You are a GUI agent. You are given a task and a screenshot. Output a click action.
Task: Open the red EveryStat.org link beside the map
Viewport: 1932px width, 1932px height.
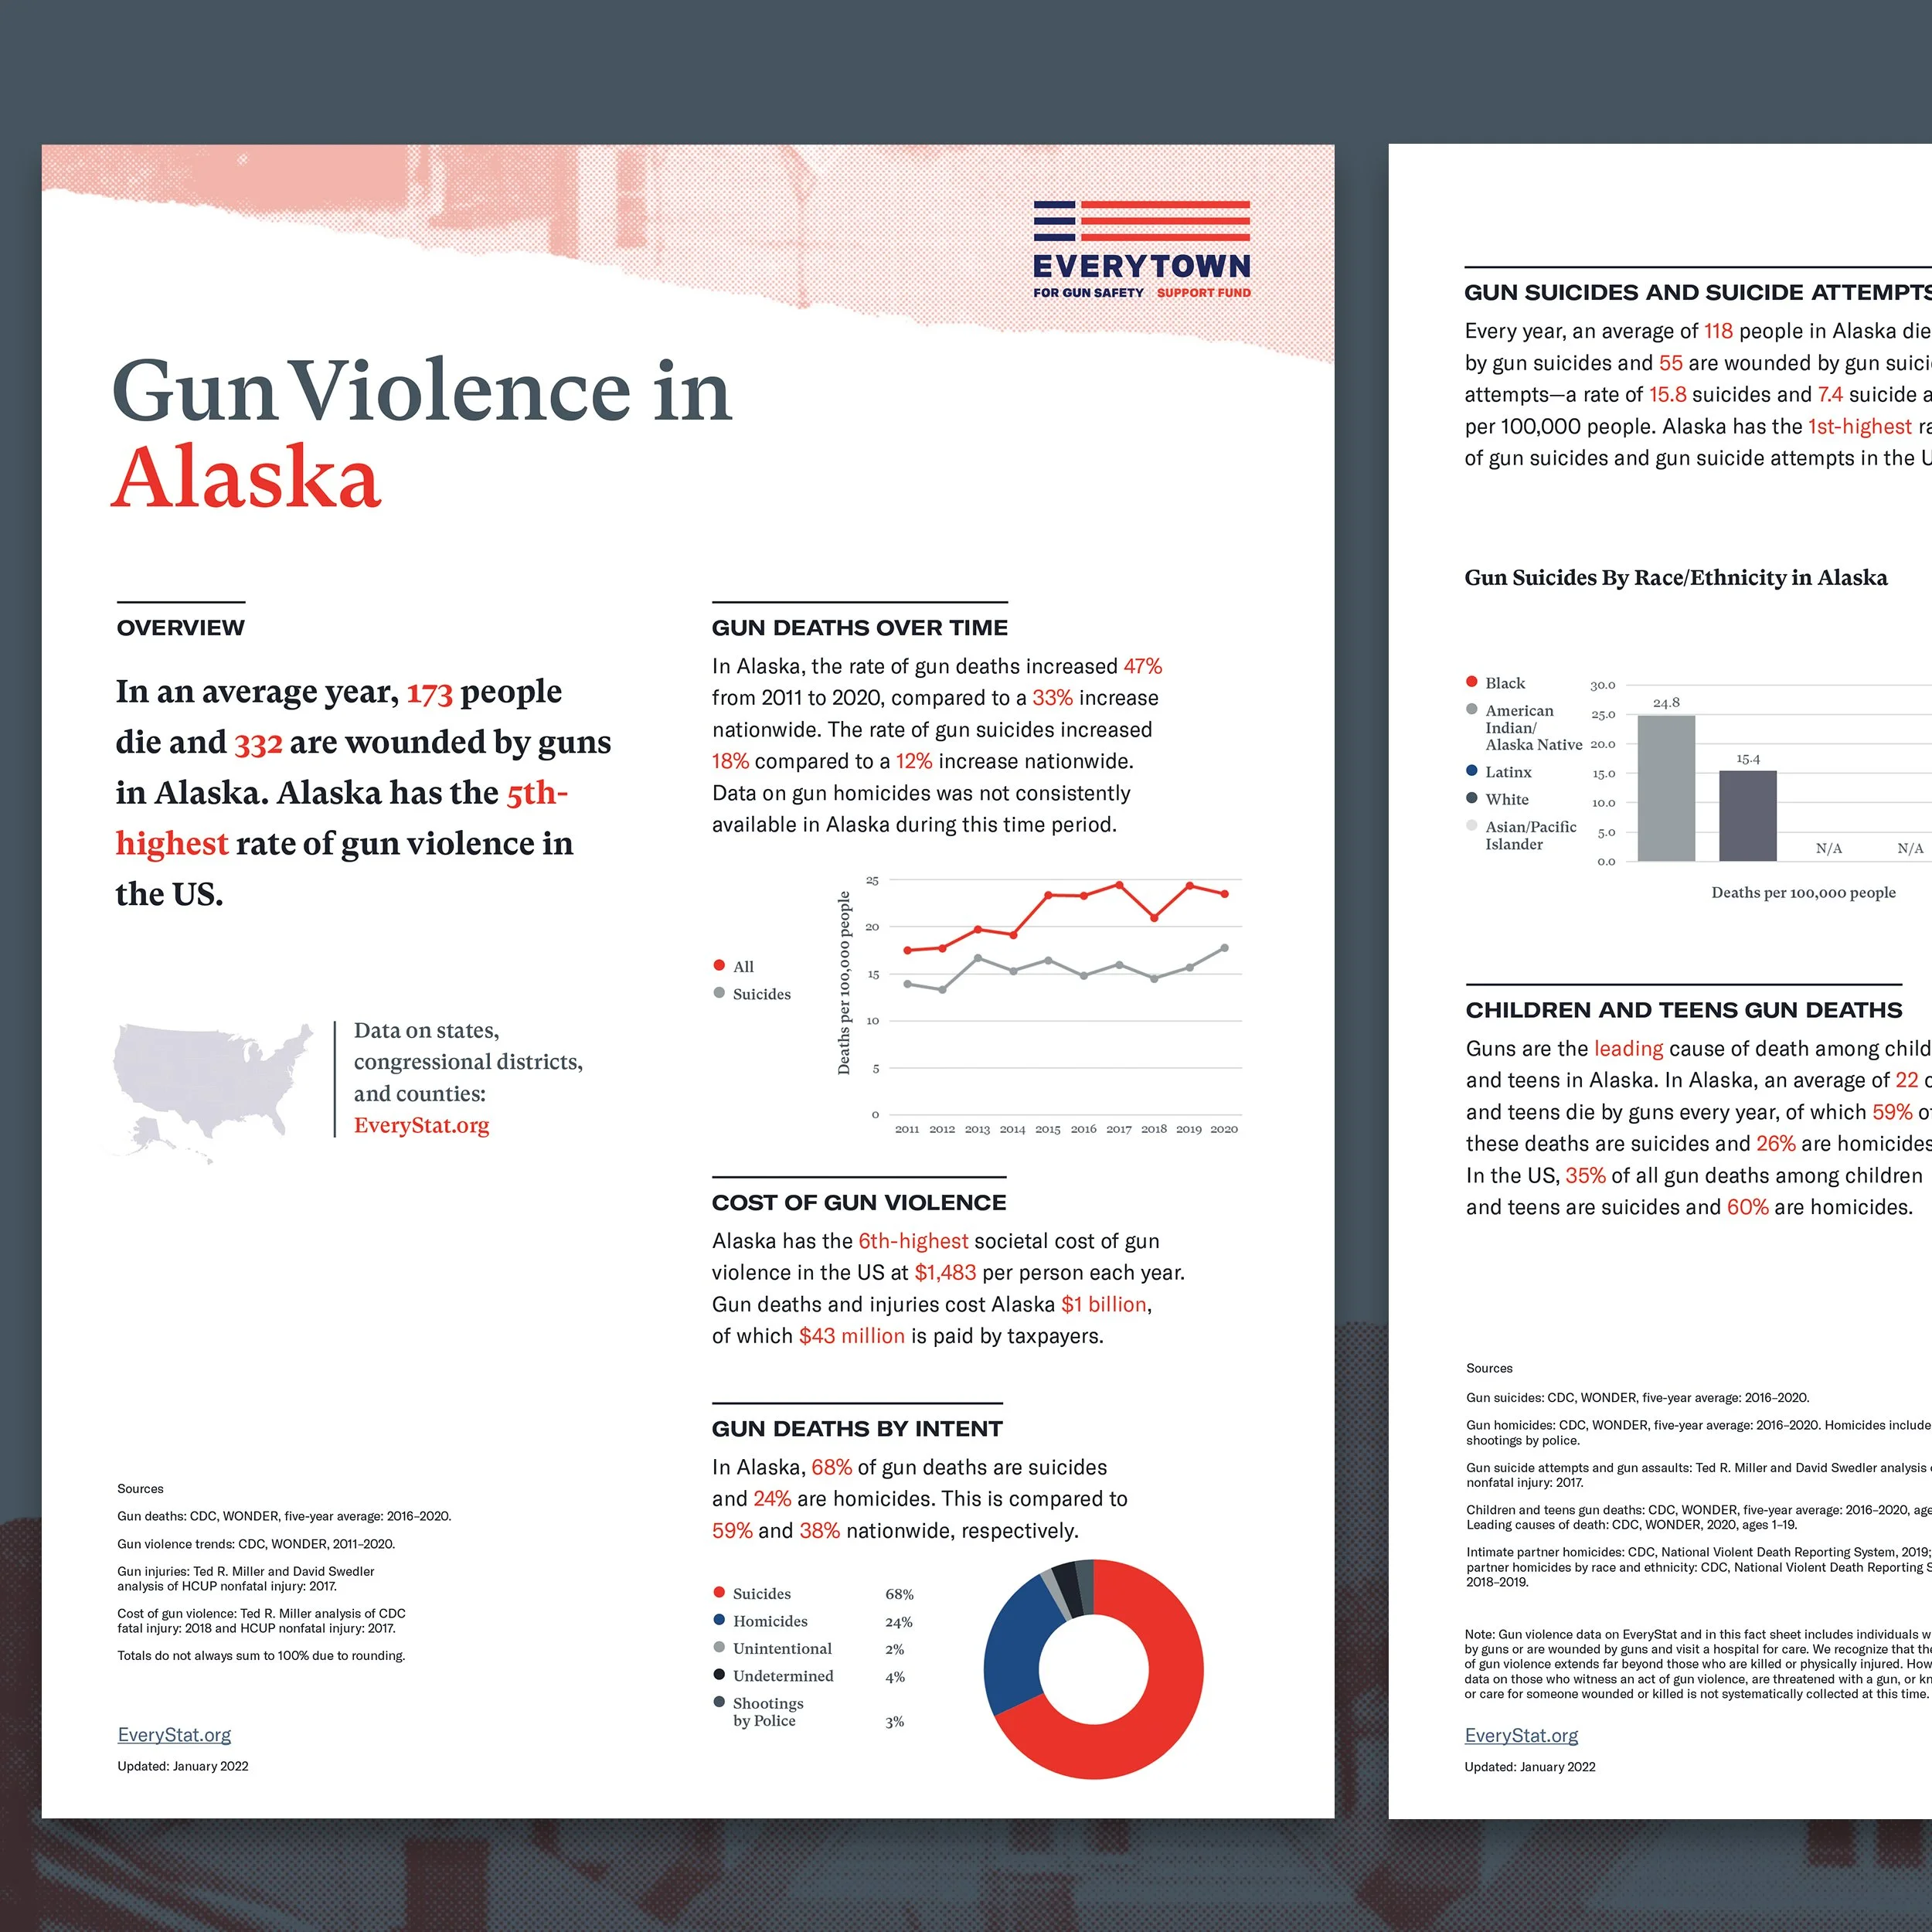tap(421, 1125)
